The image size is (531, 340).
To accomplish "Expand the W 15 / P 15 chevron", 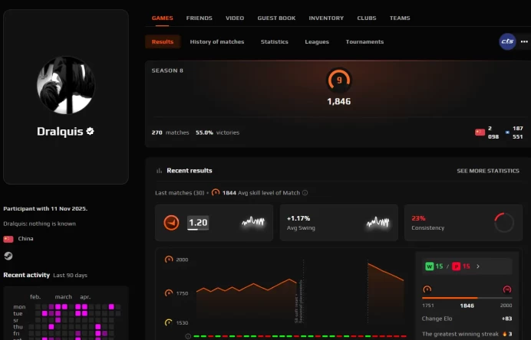I will [x=478, y=266].
